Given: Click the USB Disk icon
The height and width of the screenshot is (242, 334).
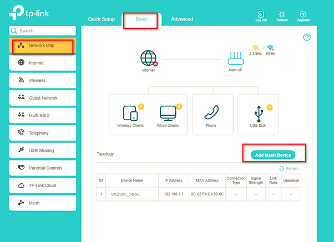Looking at the screenshot, I should point(259,114).
